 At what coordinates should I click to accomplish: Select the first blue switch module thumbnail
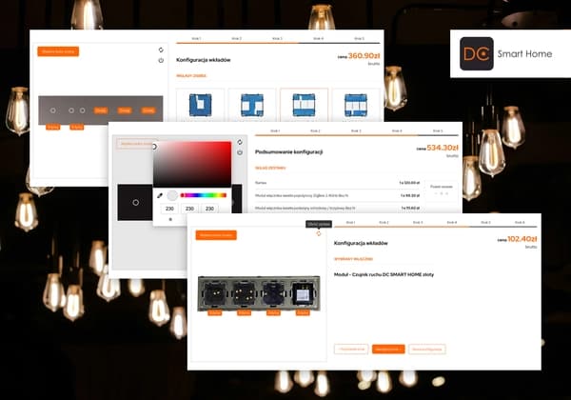[x=201, y=105]
